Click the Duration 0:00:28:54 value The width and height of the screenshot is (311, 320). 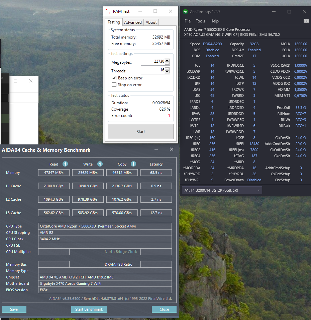tap(161, 103)
